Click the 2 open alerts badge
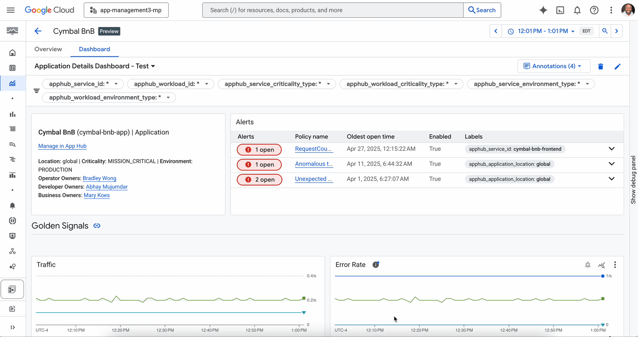 [259, 180]
